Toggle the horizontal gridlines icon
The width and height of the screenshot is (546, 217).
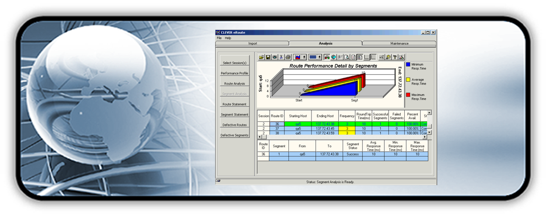click(373, 57)
